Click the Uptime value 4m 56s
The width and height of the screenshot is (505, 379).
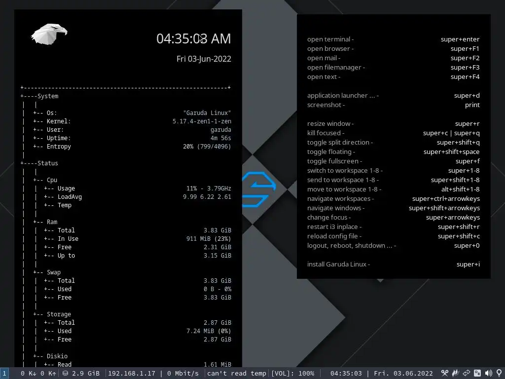pos(221,138)
